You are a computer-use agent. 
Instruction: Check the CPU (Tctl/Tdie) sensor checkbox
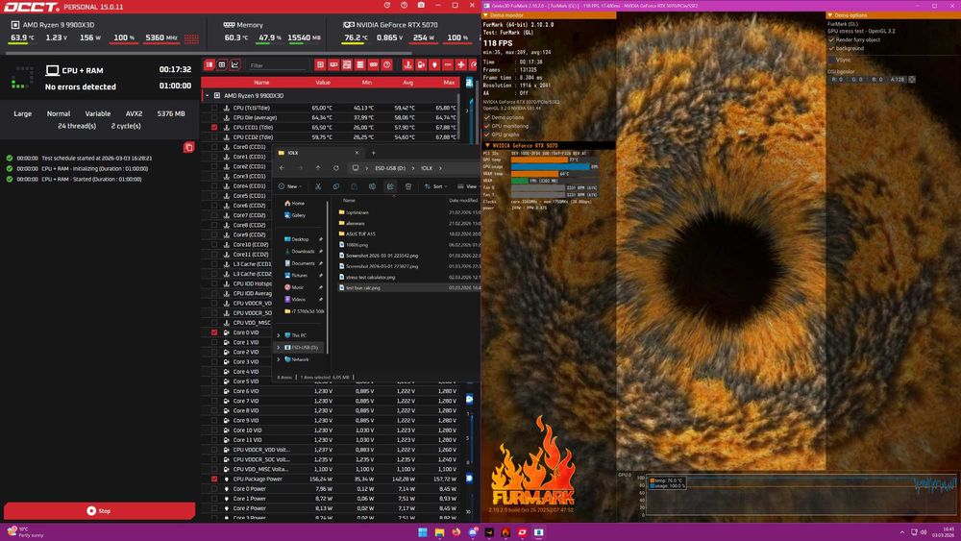(x=214, y=108)
